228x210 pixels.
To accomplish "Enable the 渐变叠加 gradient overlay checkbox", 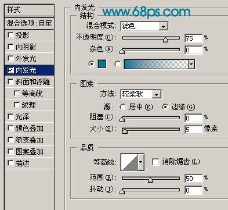I will point(10,140).
